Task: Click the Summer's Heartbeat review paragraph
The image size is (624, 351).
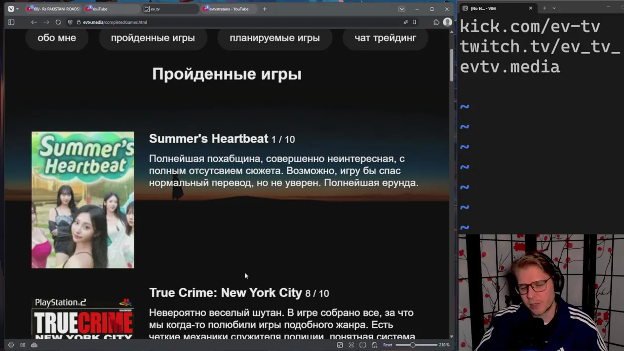Action: pyautogui.click(x=284, y=171)
